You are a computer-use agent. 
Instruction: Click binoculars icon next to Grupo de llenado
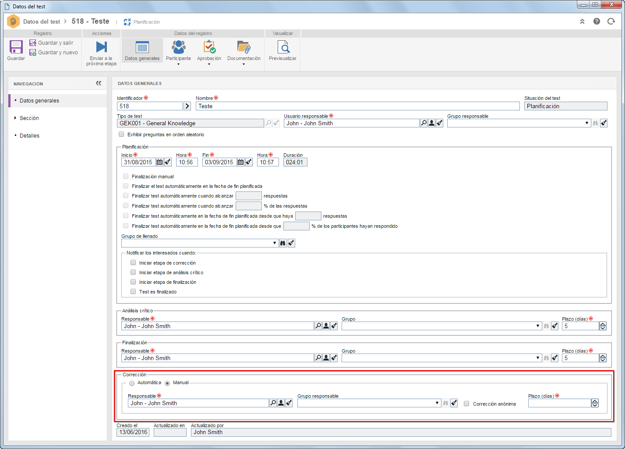pyautogui.click(x=283, y=243)
